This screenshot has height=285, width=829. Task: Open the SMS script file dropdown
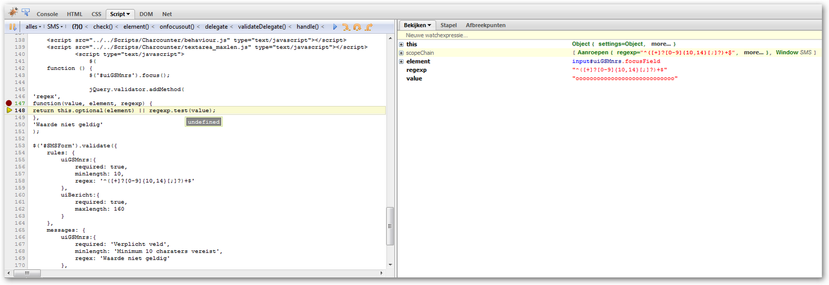click(55, 27)
